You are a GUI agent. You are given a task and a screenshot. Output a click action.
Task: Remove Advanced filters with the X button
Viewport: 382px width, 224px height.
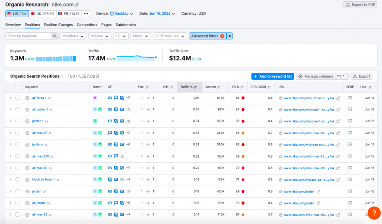(229, 36)
